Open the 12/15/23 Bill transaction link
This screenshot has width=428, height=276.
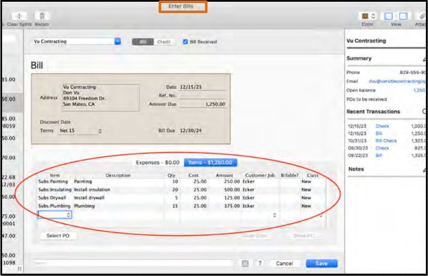(379, 133)
